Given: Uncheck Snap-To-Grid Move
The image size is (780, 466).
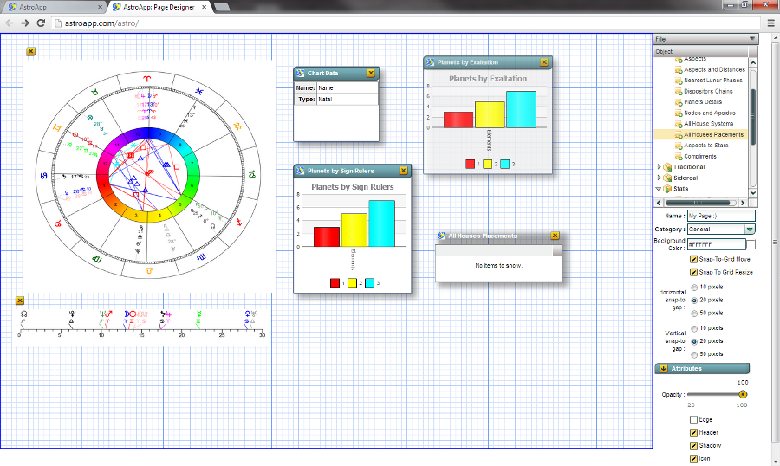Looking at the screenshot, I should click(693, 259).
